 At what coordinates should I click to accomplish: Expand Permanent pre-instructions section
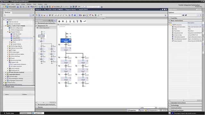tap(36, 23)
